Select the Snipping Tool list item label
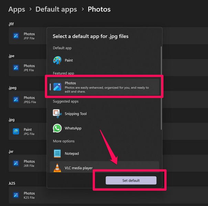This screenshot has height=206, width=208. point(76,114)
